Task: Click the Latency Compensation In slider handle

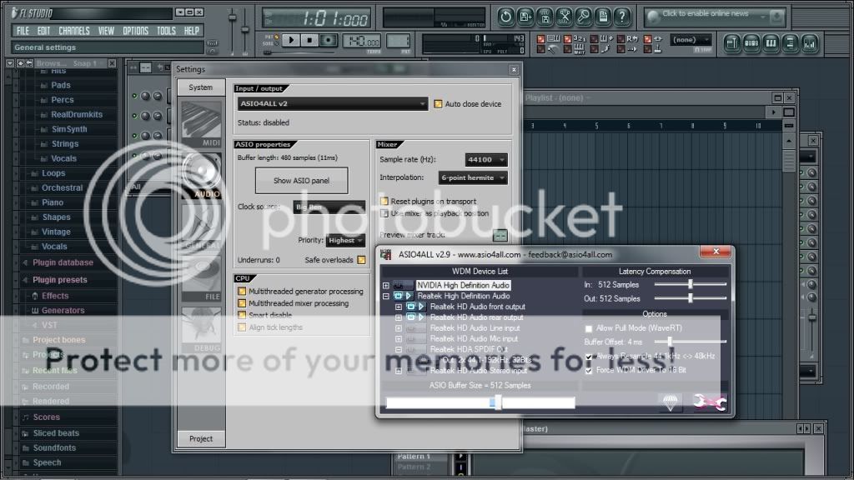Action: click(x=690, y=284)
